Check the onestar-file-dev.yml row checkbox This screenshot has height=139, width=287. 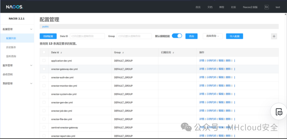click(44, 119)
